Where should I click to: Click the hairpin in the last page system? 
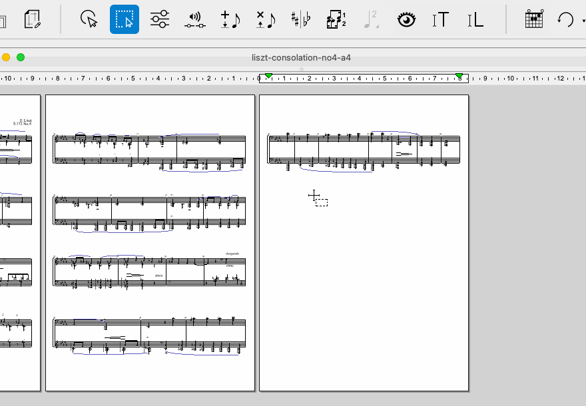404,154
